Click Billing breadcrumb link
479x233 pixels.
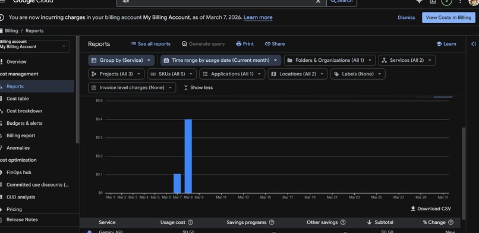click(11, 31)
